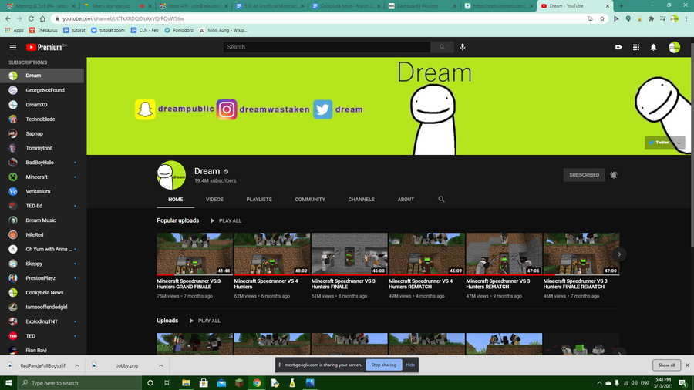The width and height of the screenshot is (694, 390).
Task: Click the magnifier search submit button
Action: [x=442, y=47]
